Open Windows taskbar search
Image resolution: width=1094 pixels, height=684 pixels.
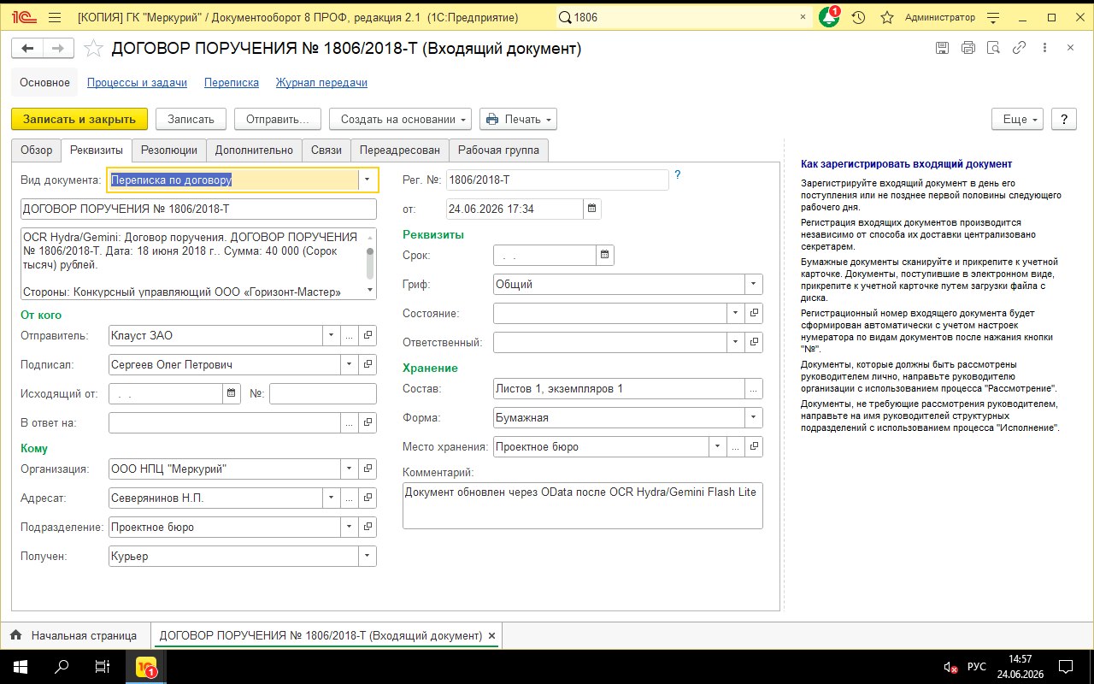[62, 667]
